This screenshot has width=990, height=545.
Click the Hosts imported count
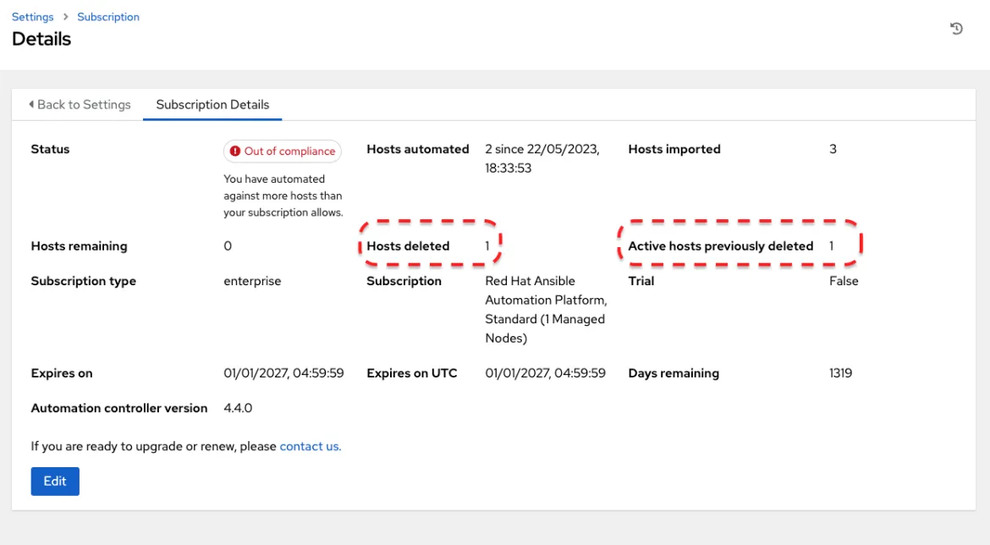point(833,149)
